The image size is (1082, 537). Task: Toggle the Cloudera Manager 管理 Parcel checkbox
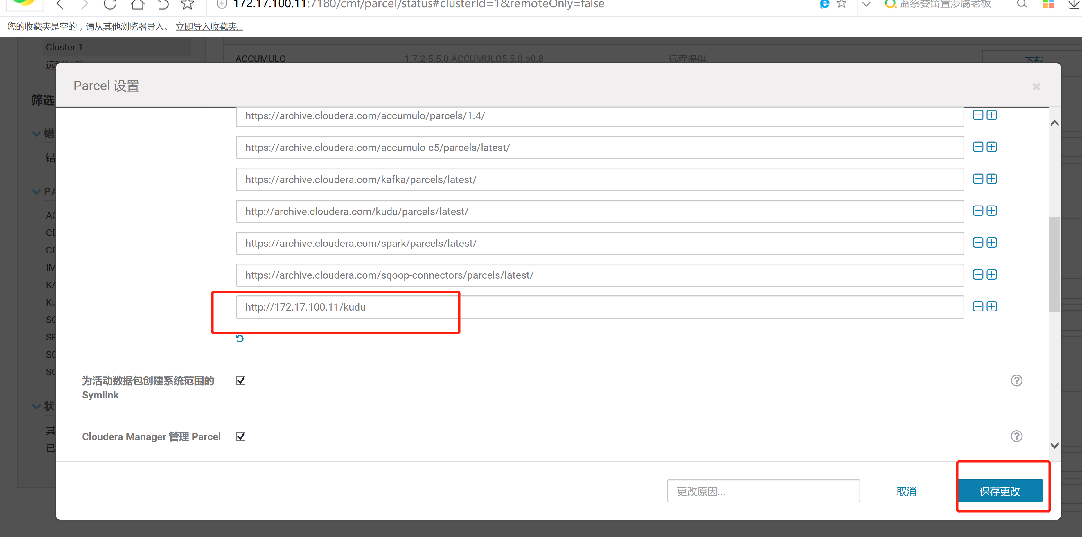[241, 436]
